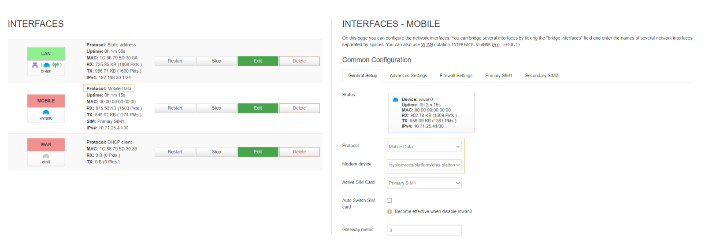This screenshot has width=705, height=250.
Task: Click the wwan0 device icon in Status box
Action: pos(395,100)
